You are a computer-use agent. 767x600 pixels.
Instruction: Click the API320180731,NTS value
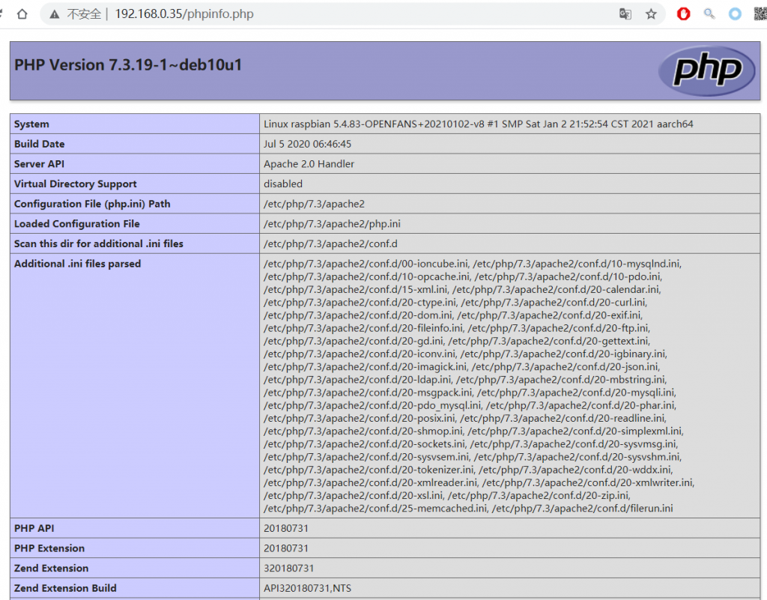coord(307,588)
